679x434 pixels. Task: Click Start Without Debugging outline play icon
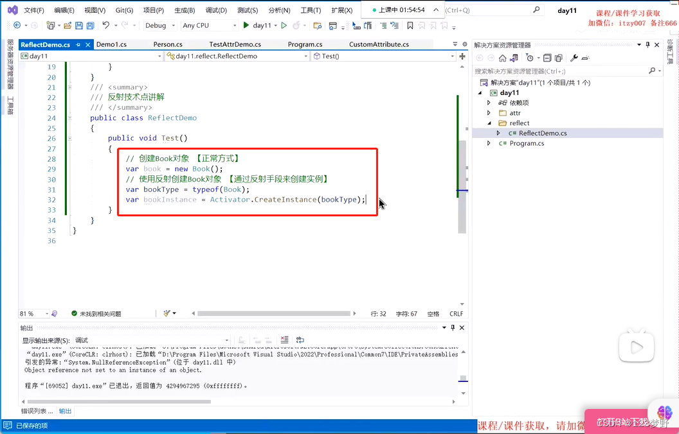point(284,26)
